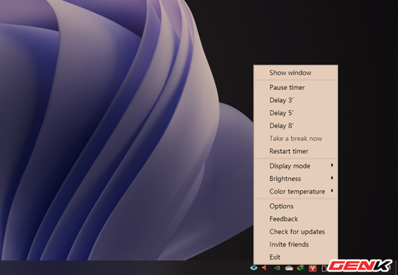The width and height of the screenshot is (398, 275).
Task: Delay the break by 3 minutes
Action: coord(281,100)
